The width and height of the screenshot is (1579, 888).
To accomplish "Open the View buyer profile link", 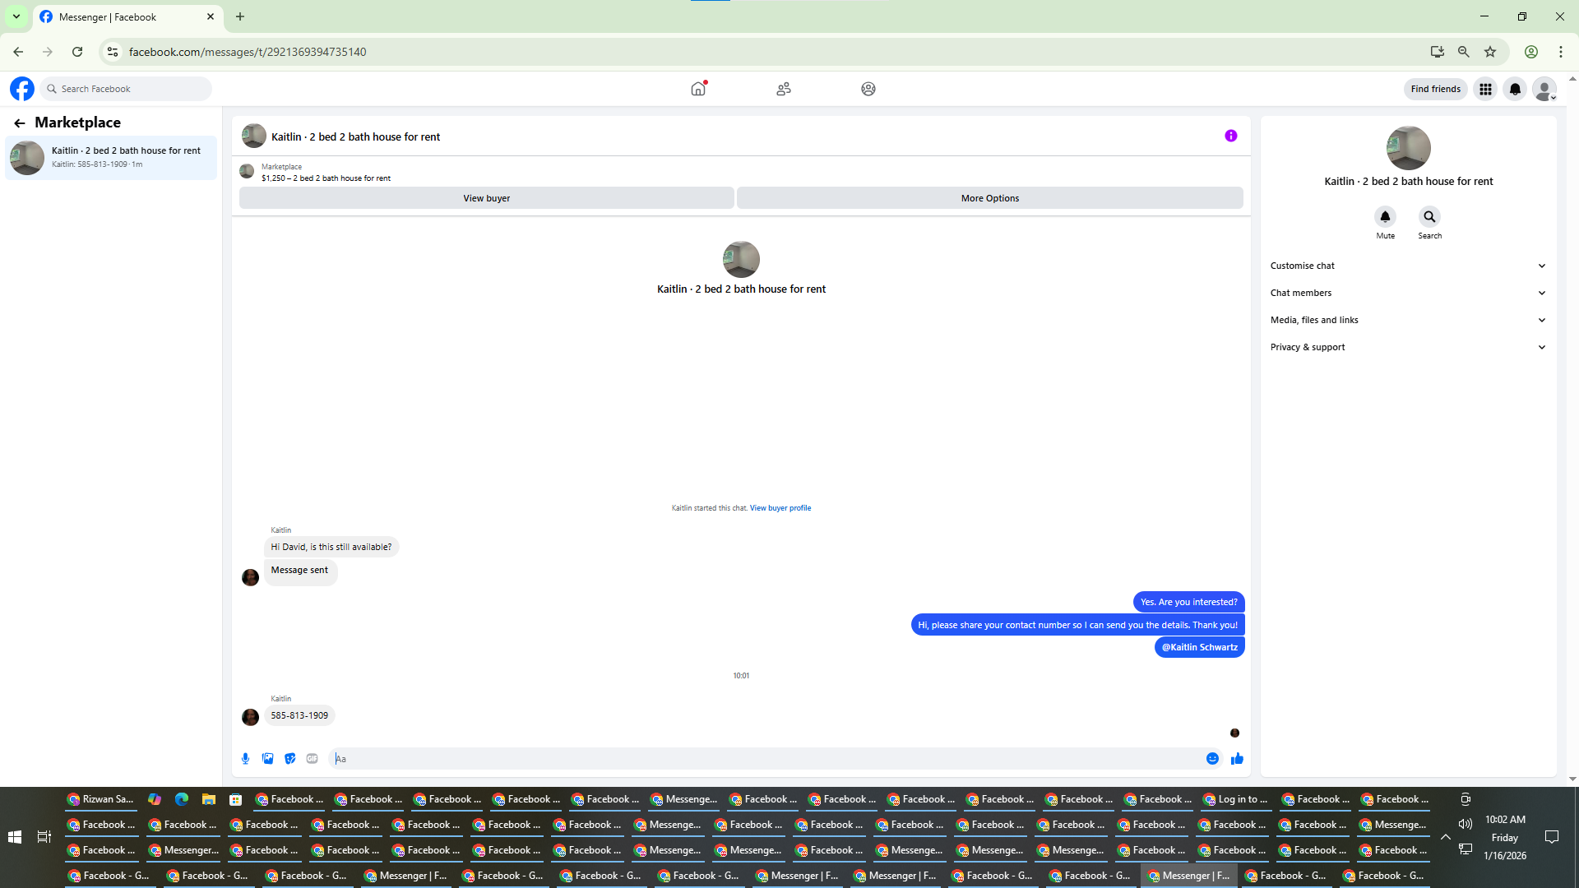I will tap(780, 508).
